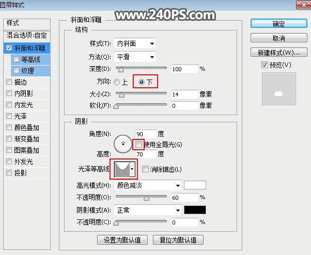This screenshot has height=255, width=311.
Task: Open the 方法 dropdown showing 平滑
Action: point(135,57)
